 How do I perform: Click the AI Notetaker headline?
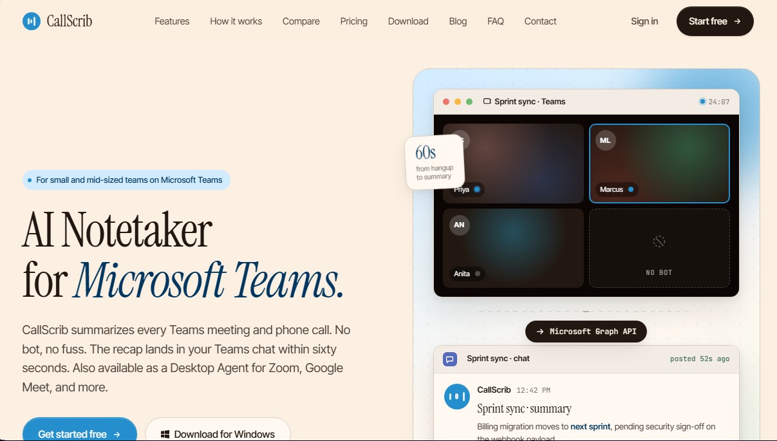coord(117,230)
